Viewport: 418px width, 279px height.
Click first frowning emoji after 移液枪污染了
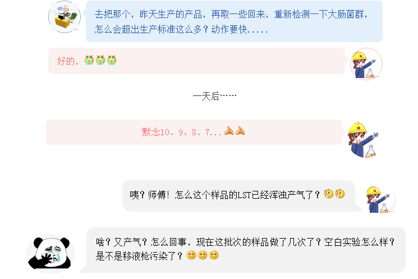(x=191, y=255)
